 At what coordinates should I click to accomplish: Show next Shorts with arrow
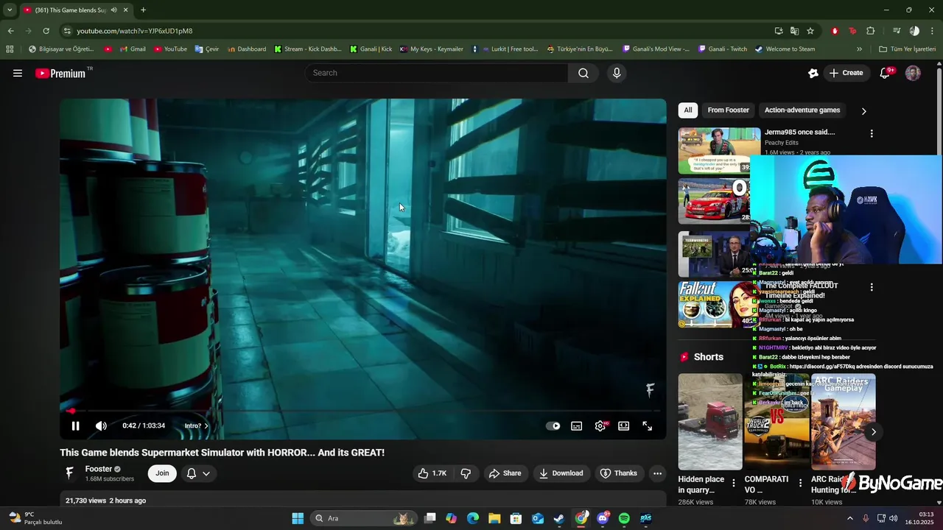[874, 432]
